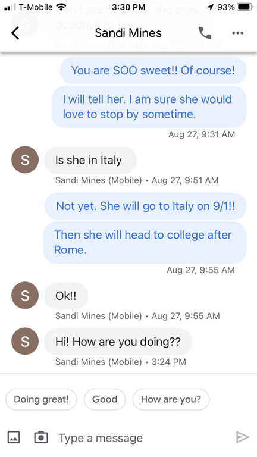
Task: Go back using the left chevron arrow
Action: click(15, 33)
